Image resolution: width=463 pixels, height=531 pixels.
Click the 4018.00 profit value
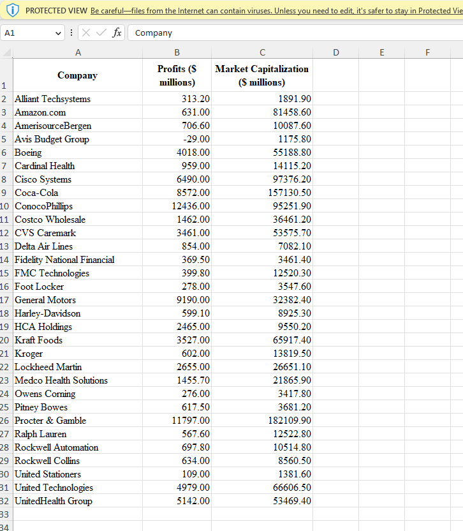177,153
